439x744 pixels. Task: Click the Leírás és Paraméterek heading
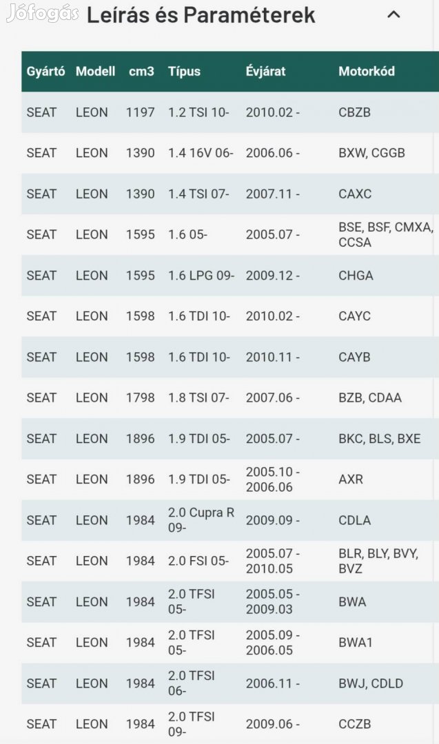(x=201, y=15)
